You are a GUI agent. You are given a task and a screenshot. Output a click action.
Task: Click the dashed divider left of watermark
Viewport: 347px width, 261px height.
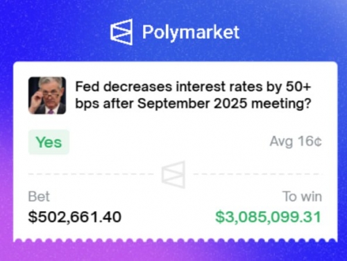(91, 174)
